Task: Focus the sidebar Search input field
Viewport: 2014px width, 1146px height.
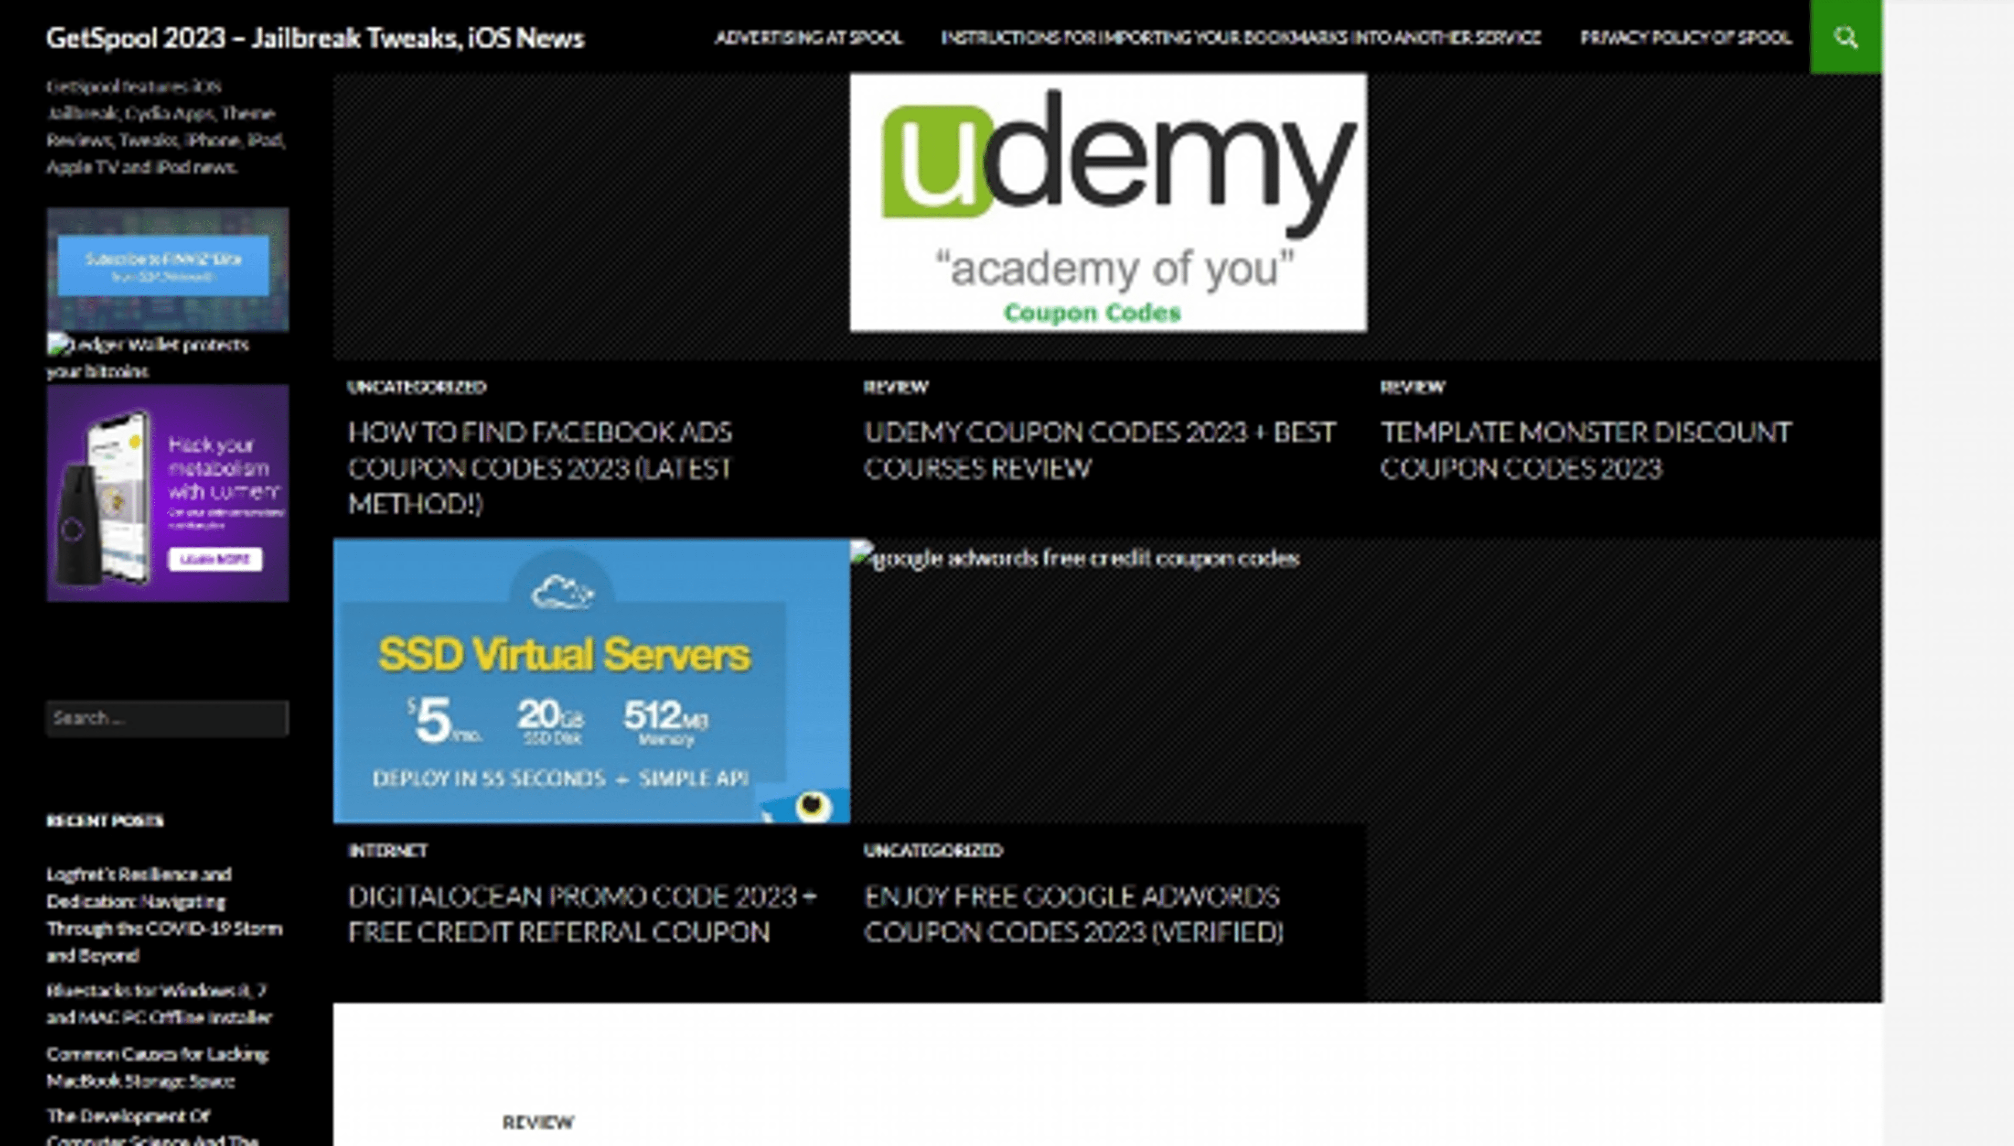Action: 167,718
